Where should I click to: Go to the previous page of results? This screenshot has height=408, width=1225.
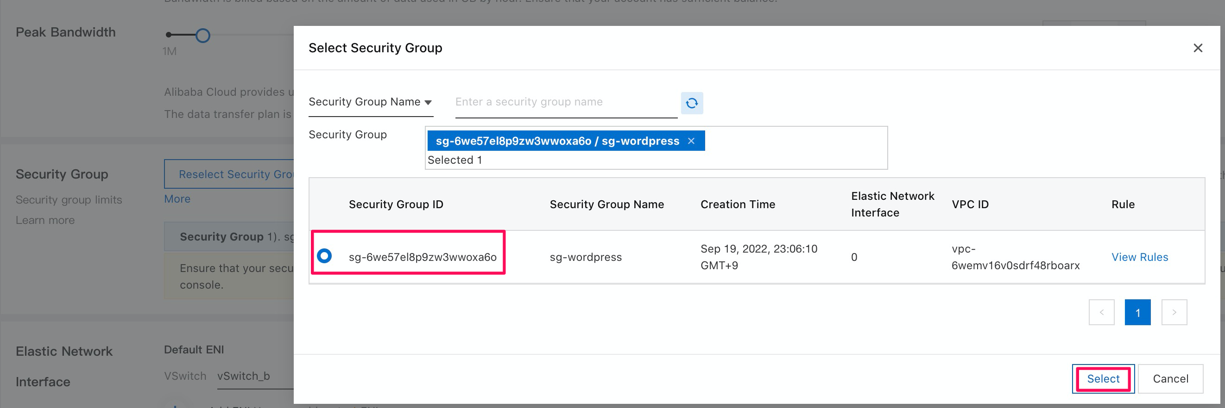pyautogui.click(x=1101, y=312)
